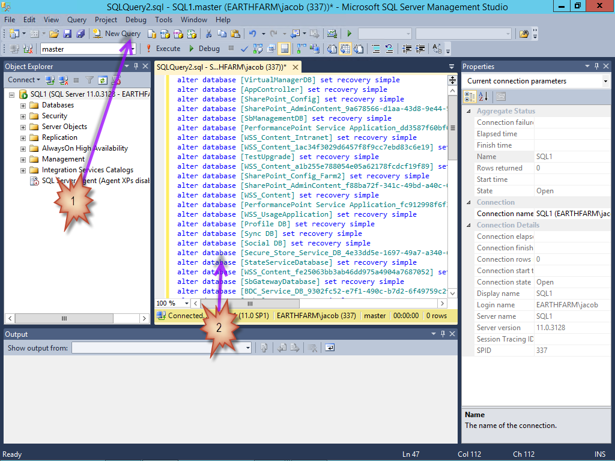Click the Cut scissors icon
Screen dimensions: 615x461
click(208, 34)
